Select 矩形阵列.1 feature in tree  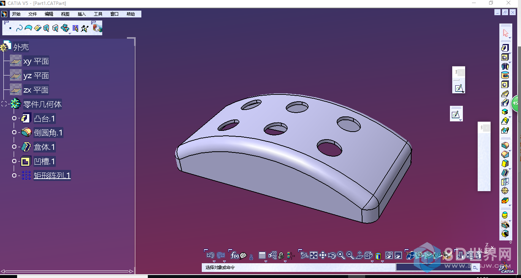click(x=52, y=176)
